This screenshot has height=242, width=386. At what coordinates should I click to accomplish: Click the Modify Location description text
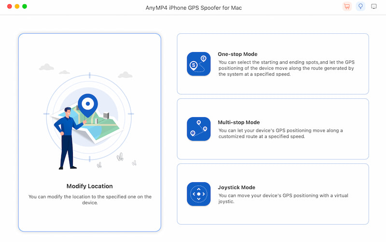tap(90, 200)
